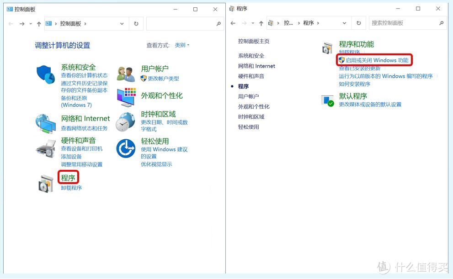Image resolution: width=453 pixels, height=279 pixels.
Task: Open 卸载程序 under 程序和功能
Action: coord(350,52)
